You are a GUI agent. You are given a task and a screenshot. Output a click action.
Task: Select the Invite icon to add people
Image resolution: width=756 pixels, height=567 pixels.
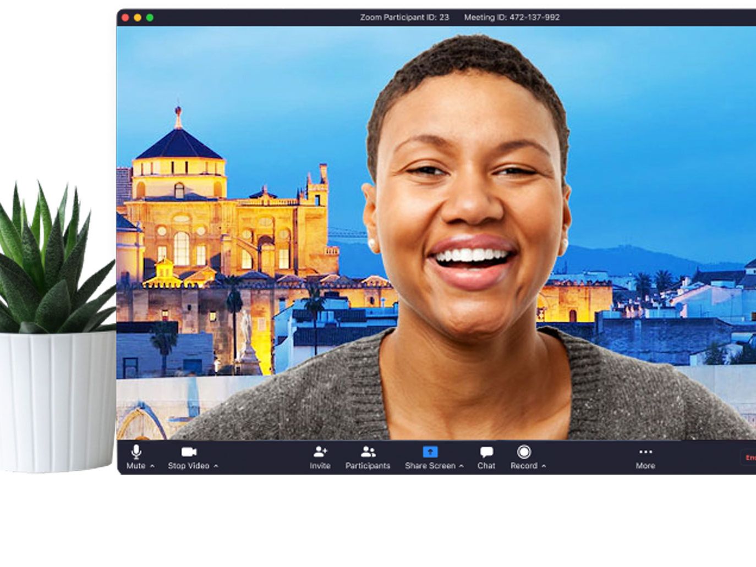[320, 453]
